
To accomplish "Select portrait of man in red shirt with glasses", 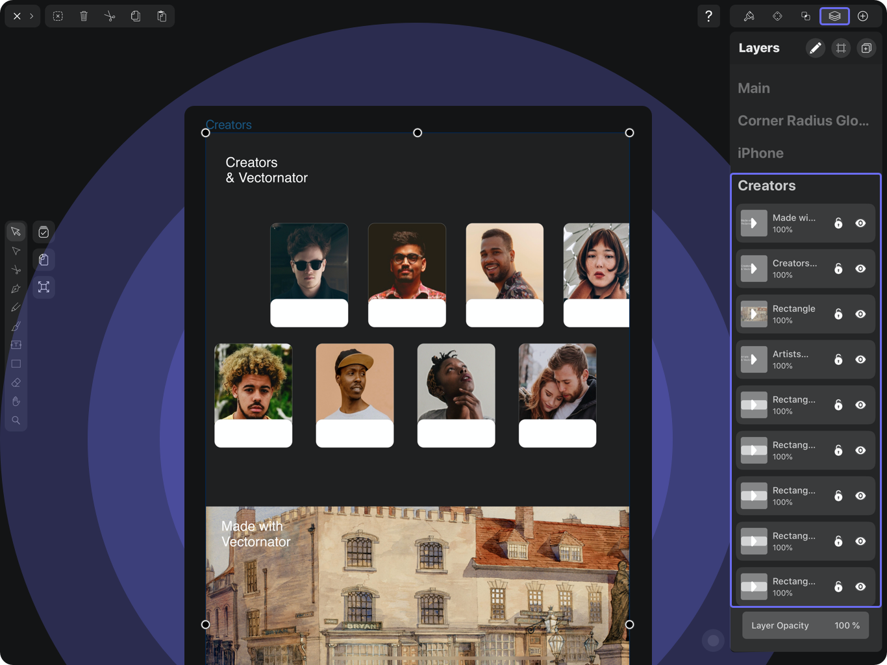I will (x=407, y=262).
